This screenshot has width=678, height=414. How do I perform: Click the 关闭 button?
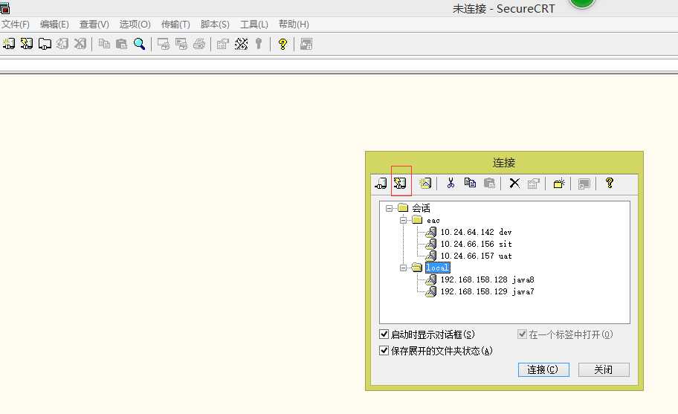[604, 369]
